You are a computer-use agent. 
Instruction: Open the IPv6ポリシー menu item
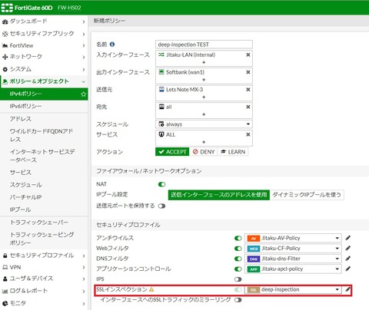44,106
